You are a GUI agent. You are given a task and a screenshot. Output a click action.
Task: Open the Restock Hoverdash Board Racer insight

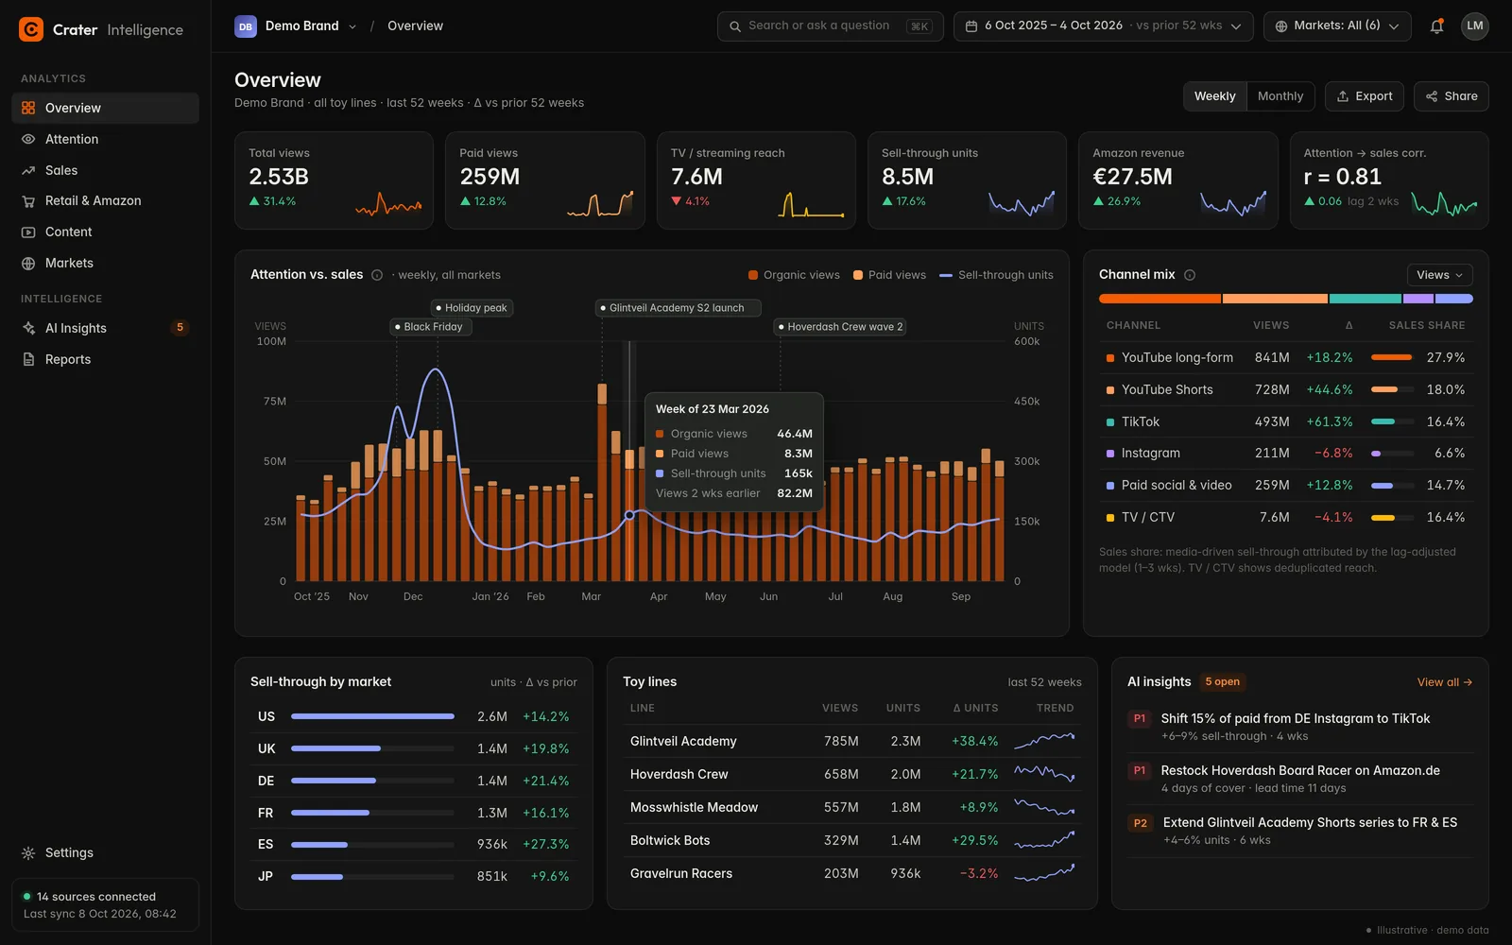tap(1300, 779)
